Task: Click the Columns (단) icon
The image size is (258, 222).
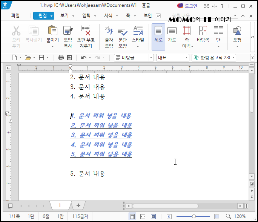Action: (x=218, y=30)
